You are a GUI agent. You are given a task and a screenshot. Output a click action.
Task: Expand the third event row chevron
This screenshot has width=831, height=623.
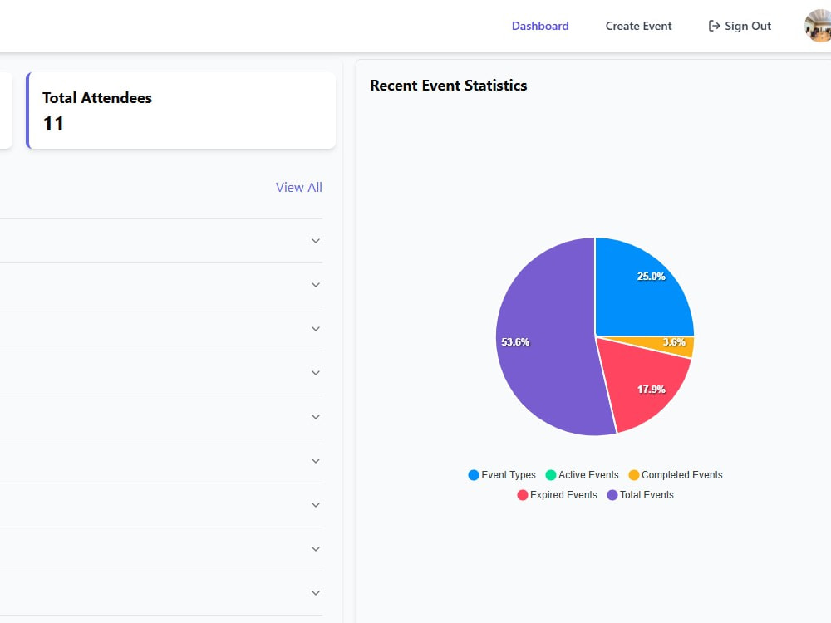[x=316, y=329]
